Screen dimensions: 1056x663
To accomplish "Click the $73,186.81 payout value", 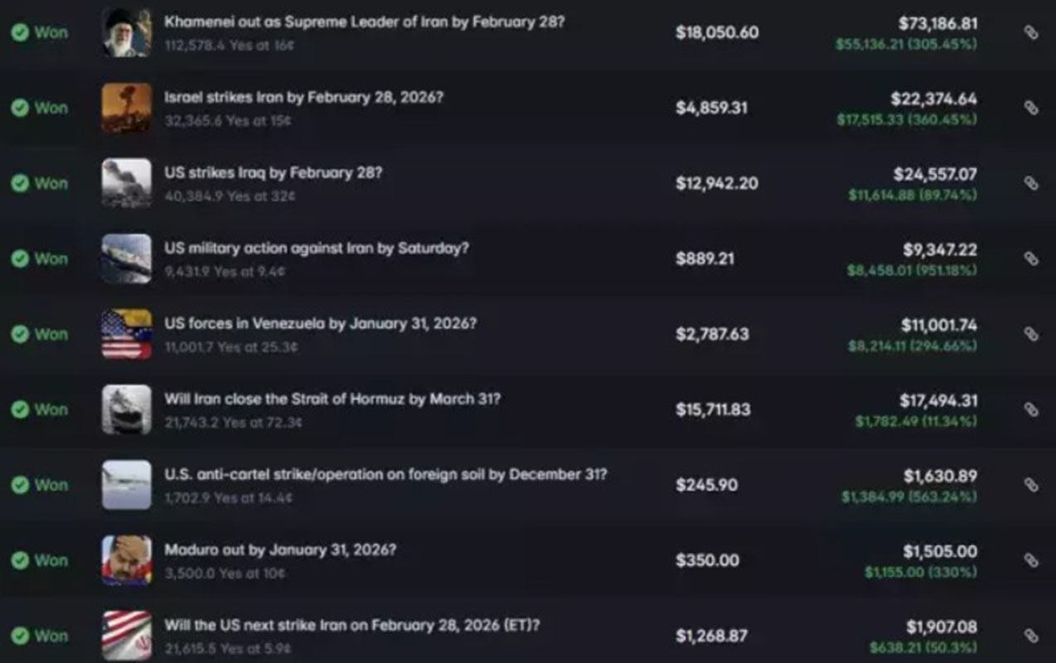I will [x=937, y=24].
